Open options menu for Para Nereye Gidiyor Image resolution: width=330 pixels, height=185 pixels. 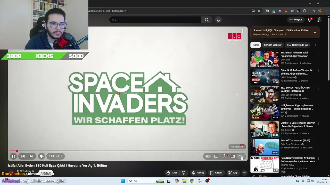click(318, 159)
